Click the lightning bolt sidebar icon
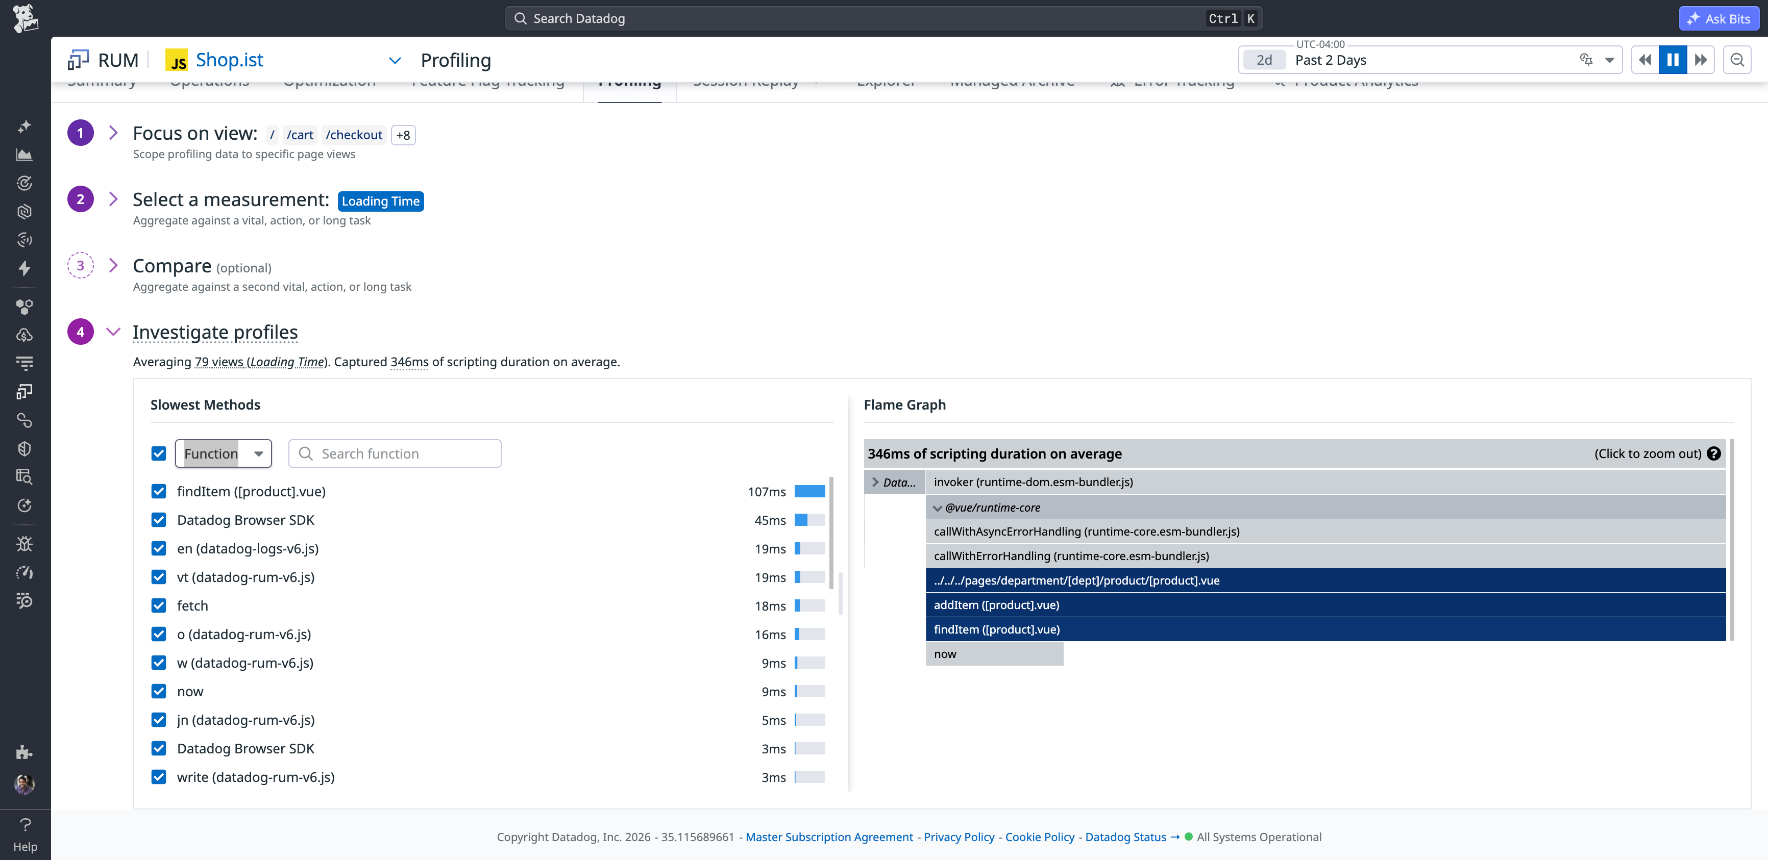The width and height of the screenshot is (1768, 860). [x=24, y=268]
